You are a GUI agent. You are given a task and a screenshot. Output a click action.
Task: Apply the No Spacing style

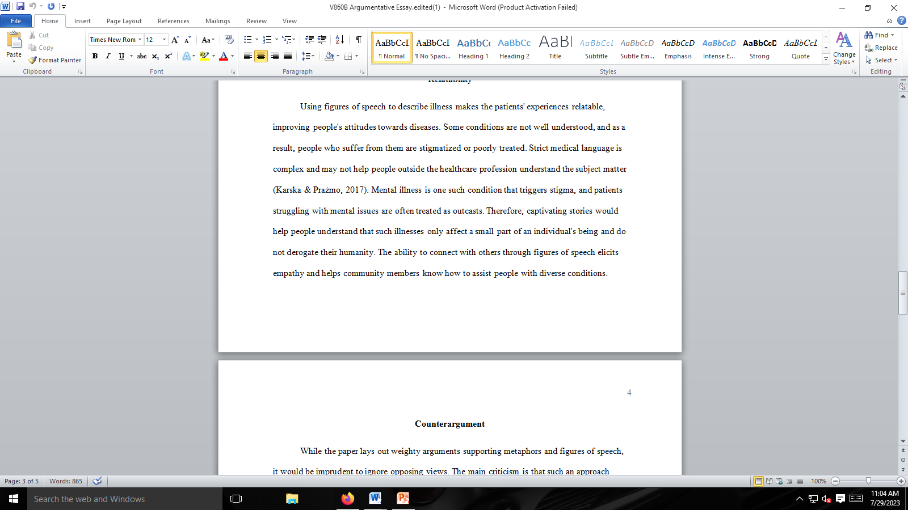pyautogui.click(x=432, y=48)
